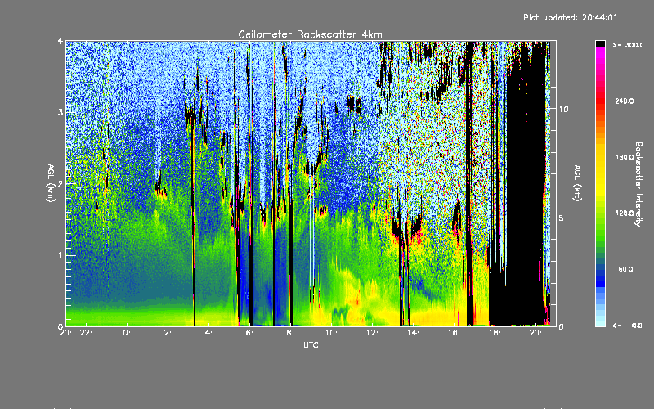Click the 'UTC' x-axis label
Screen dimensions: 654x409
pyautogui.click(x=311, y=344)
